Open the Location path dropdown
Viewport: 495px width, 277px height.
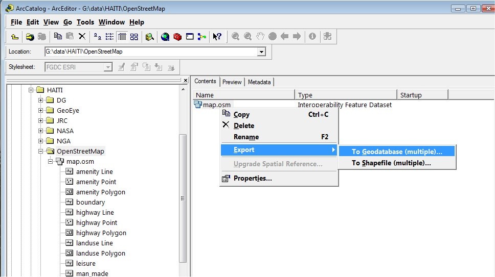coord(261,52)
